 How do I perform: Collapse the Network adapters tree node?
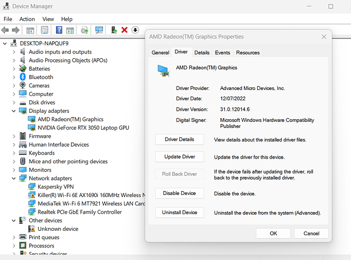coord(14,178)
